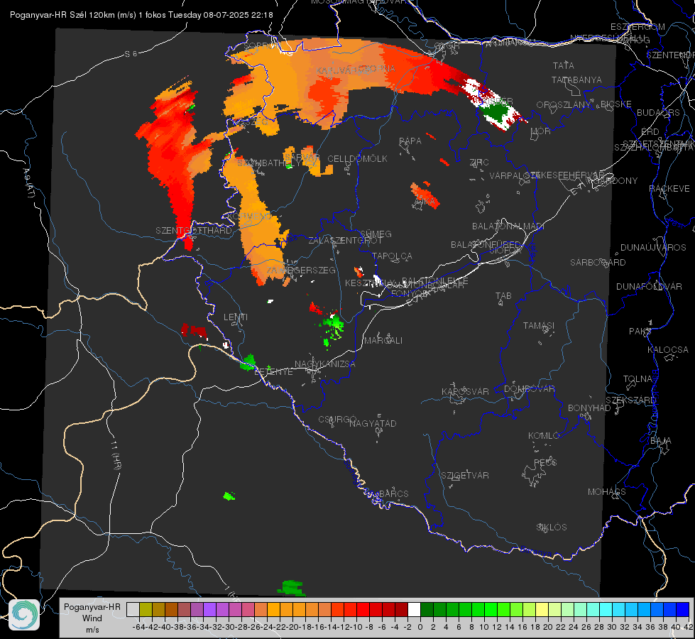
Task: Click the NAGYATAD city label
Action: click(373, 423)
